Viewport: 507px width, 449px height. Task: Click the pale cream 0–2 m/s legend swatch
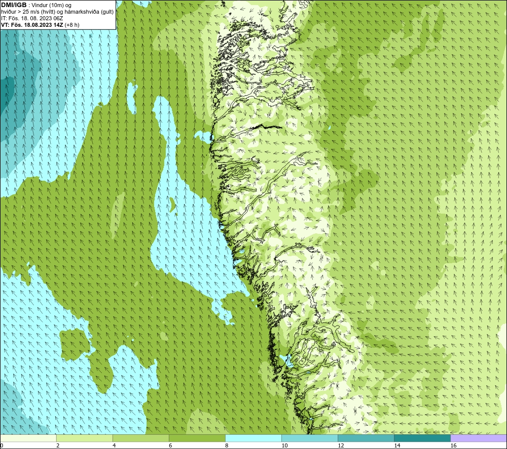point(28,438)
